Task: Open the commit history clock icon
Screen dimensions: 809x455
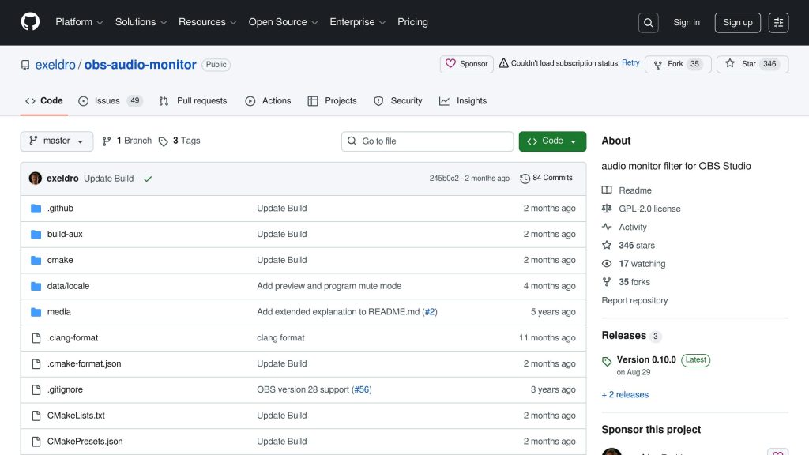Action: (525, 178)
